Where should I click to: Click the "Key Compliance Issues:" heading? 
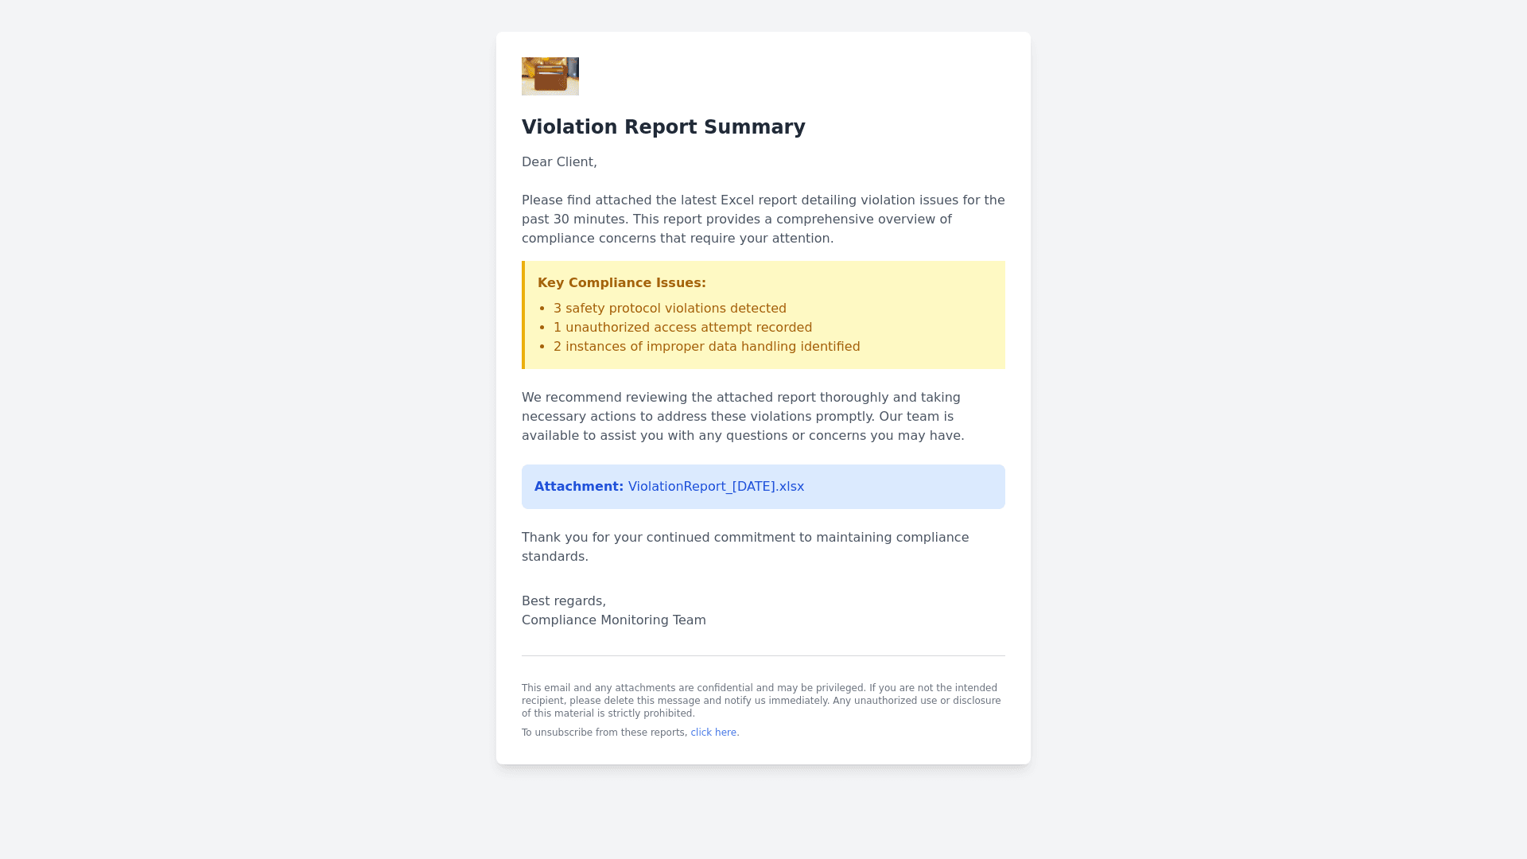tap(621, 283)
